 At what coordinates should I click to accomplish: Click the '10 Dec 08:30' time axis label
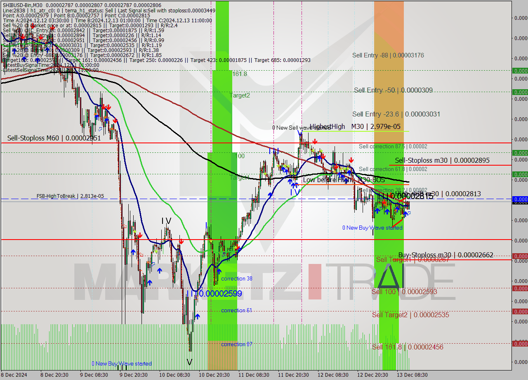(x=174, y=375)
